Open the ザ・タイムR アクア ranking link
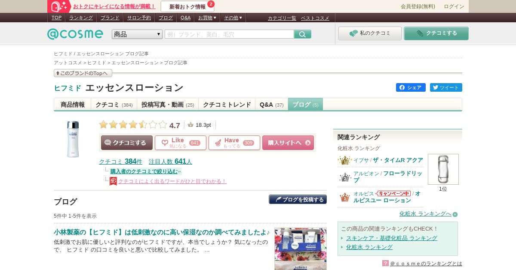Viewport: 516px width, 270px height. [398, 160]
